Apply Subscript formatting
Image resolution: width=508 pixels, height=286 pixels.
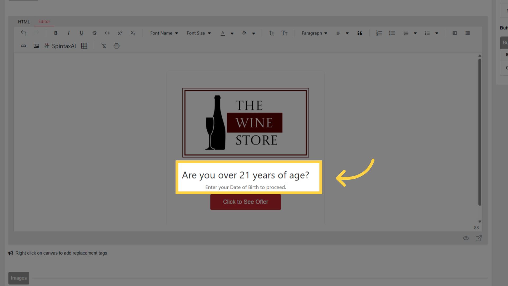133,33
